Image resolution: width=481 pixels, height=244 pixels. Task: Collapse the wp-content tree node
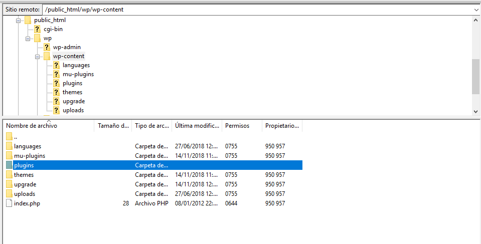point(38,57)
